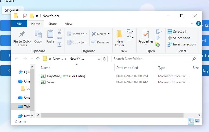Image resolution: width=209 pixels, height=132 pixels.
Task: Switch to Details view layout
Action: coord(191,121)
